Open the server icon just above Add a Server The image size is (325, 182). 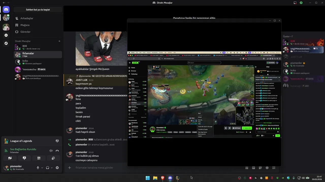[6, 27]
